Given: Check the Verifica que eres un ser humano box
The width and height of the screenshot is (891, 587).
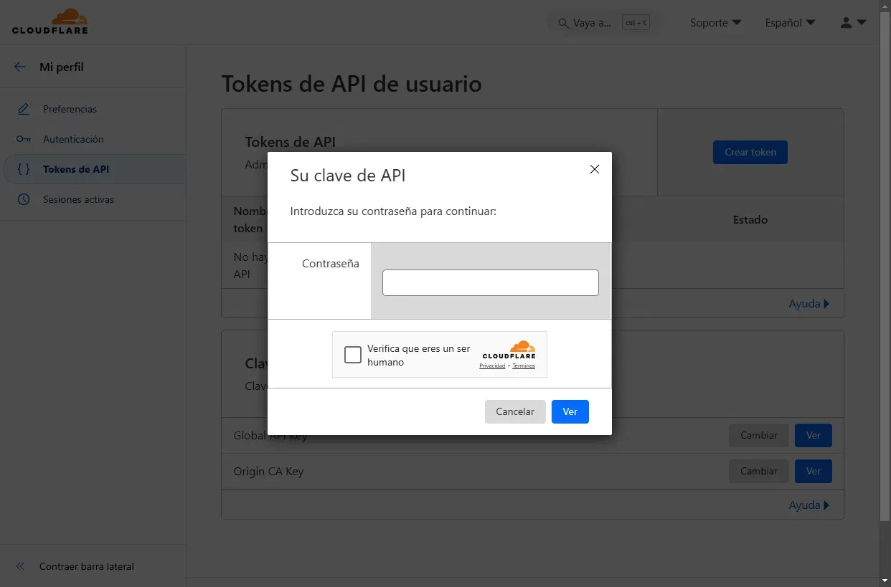Looking at the screenshot, I should tap(353, 355).
